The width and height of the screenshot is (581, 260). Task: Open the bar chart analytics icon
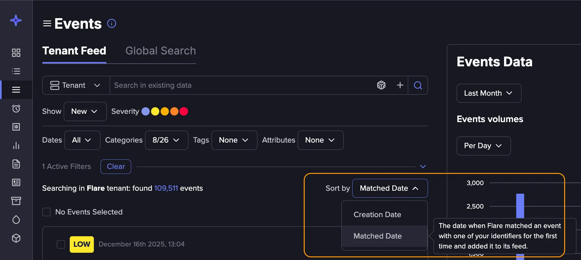click(x=16, y=146)
